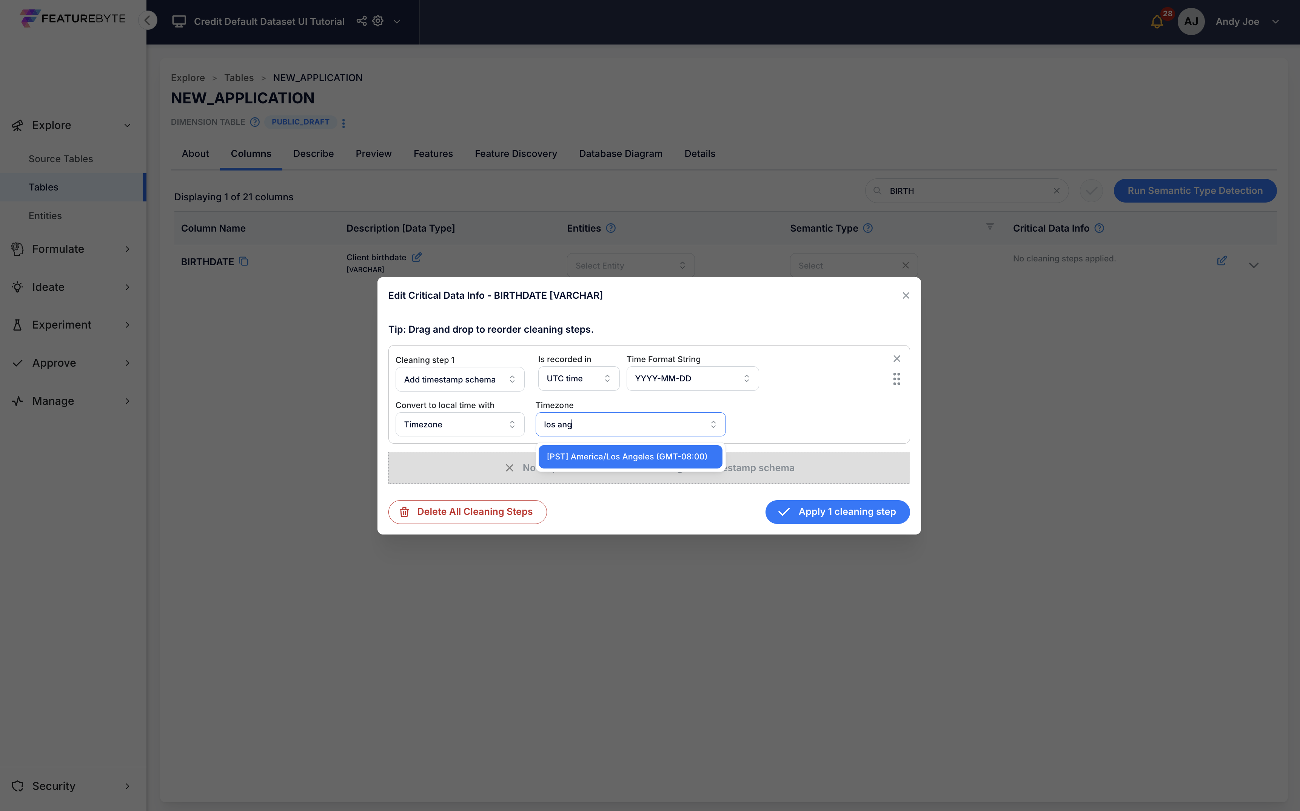Open the YYYY-MM-DD format dropdown
Viewport: 1300px width, 811px height.
(x=692, y=379)
